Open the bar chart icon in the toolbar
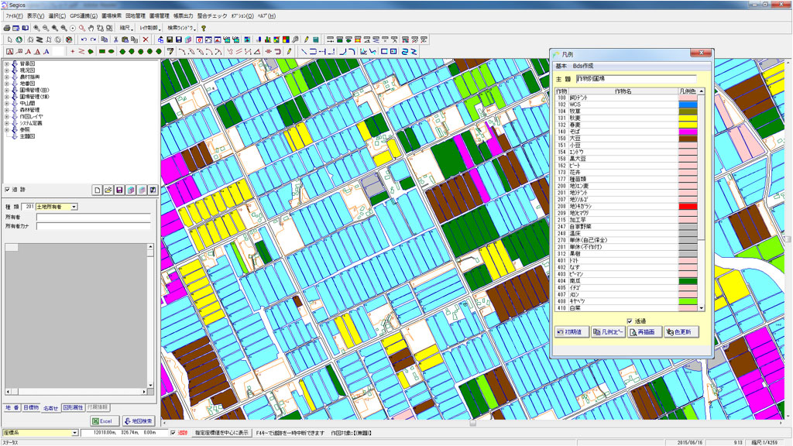The image size is (793, 446). pos(267,39)
